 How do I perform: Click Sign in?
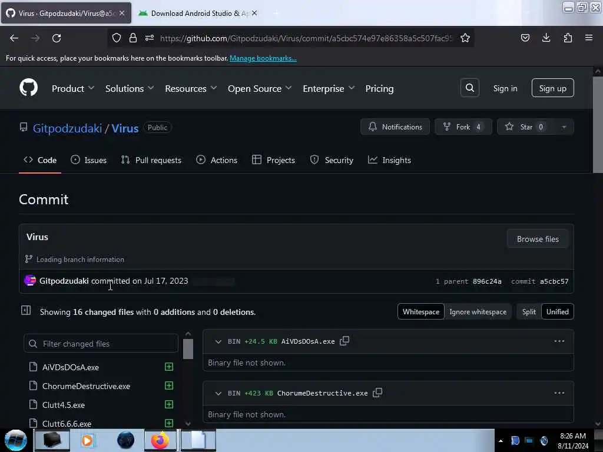point(505,88)
